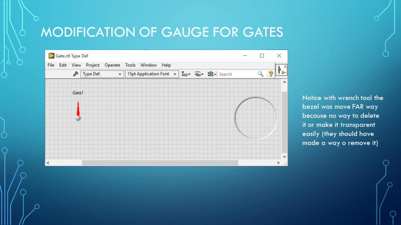This screenshot has height=225, width=401.
Task: Open the File menu
Action: pos(51,65)
